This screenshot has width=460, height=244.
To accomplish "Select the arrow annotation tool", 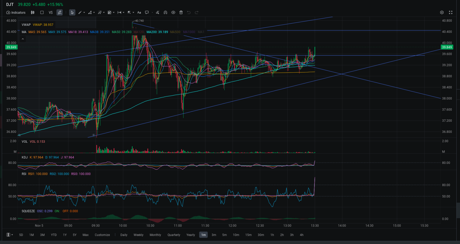I will click(129, 13).
